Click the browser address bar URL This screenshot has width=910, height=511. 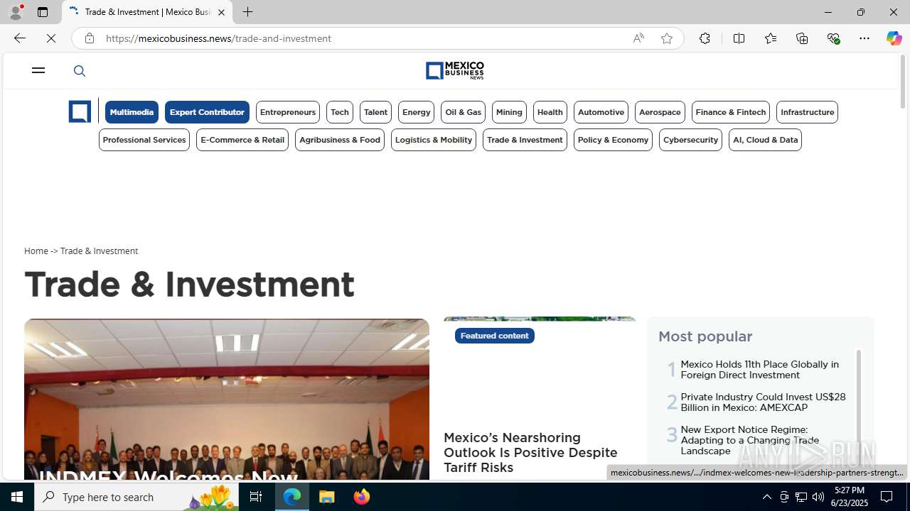tap(218, 38)
